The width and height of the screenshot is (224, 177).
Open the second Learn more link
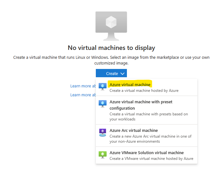pos(83,95)
